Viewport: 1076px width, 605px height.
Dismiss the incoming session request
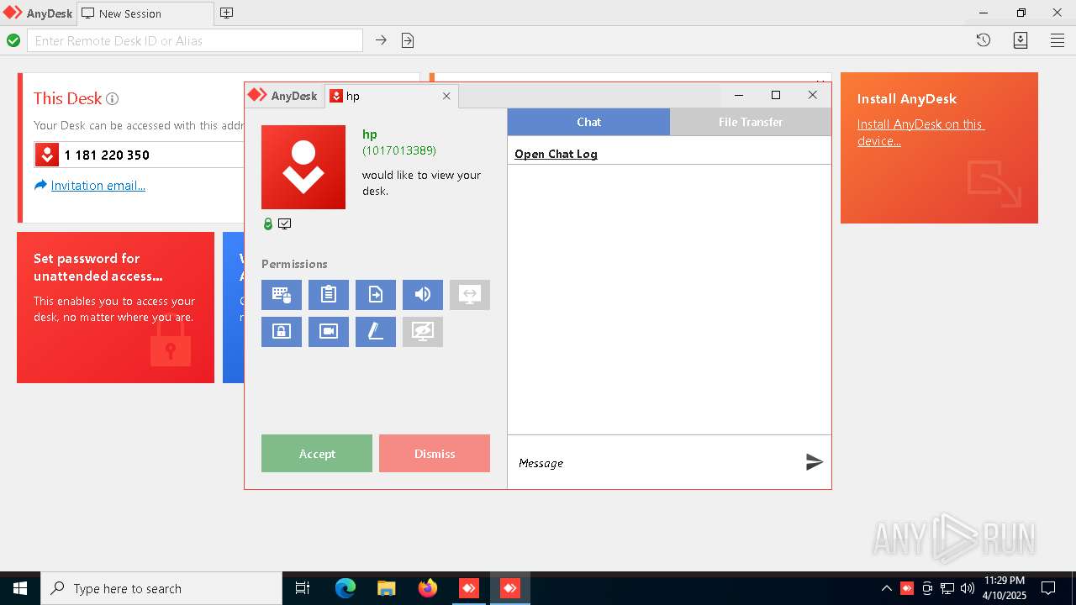click(435, 453)
